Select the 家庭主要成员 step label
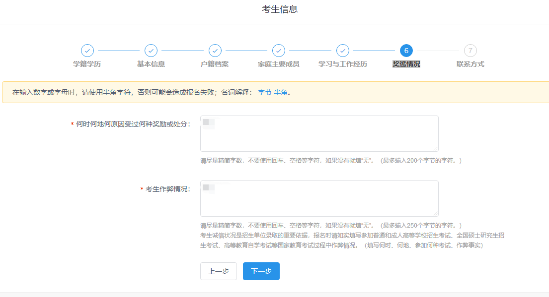 pyautogui.click(x=279, y=64)
